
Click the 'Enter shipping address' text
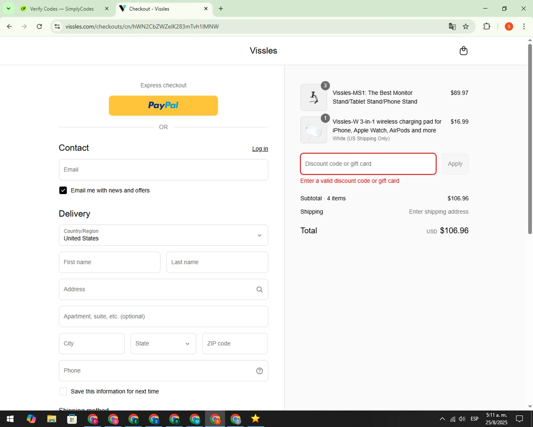(438, 212)
